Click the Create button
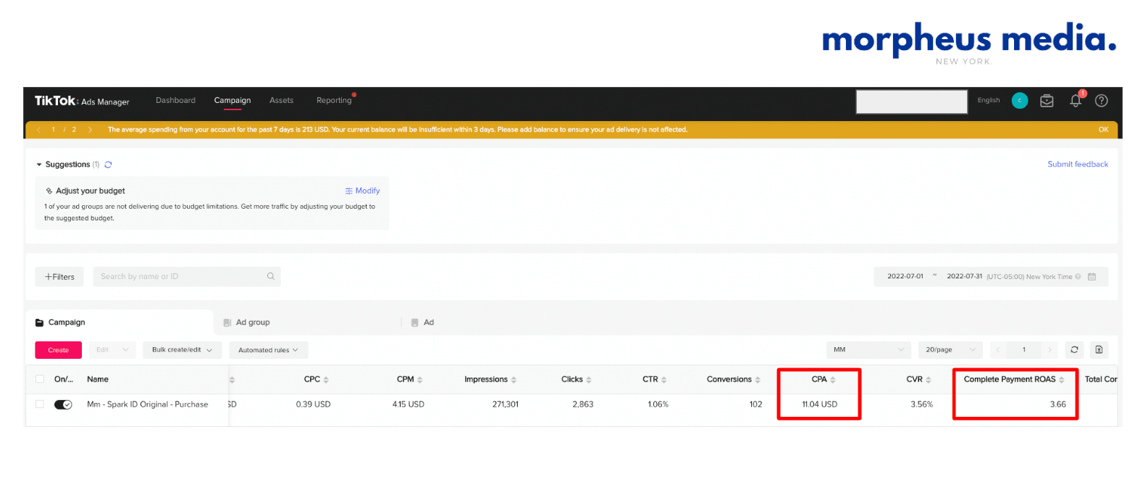The width and height of the screenshot is (1135, 490). click(58, 349)
